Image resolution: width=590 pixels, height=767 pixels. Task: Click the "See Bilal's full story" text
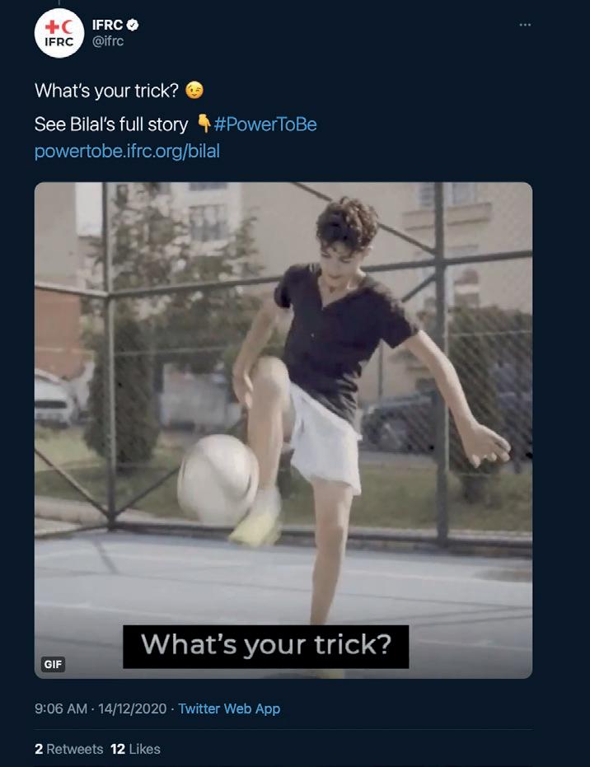click(111, 124)
